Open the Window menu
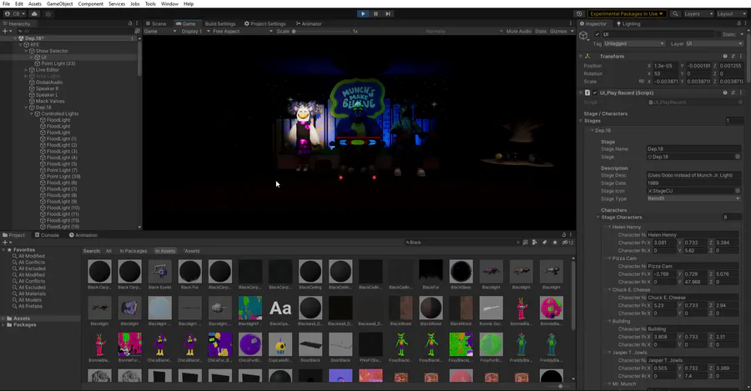The width and height of the screenshot is (751, 391). [169, 4]
